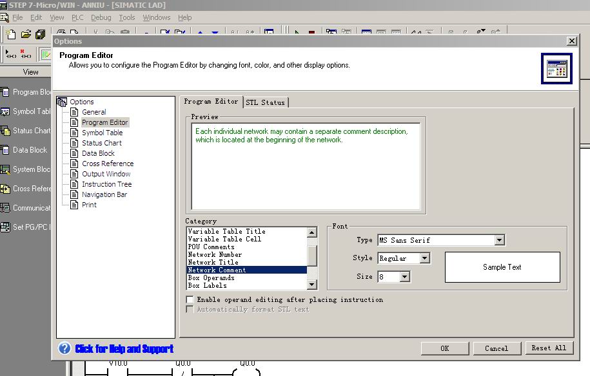This screenshot has width=590, height=376.
Task: Click the Open folder toolbar icon
Action: point(26,34)
